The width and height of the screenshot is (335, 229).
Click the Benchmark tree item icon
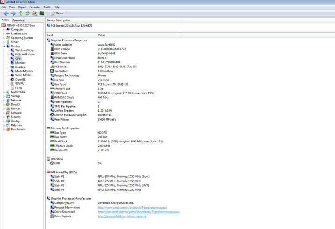coord(8,129)
